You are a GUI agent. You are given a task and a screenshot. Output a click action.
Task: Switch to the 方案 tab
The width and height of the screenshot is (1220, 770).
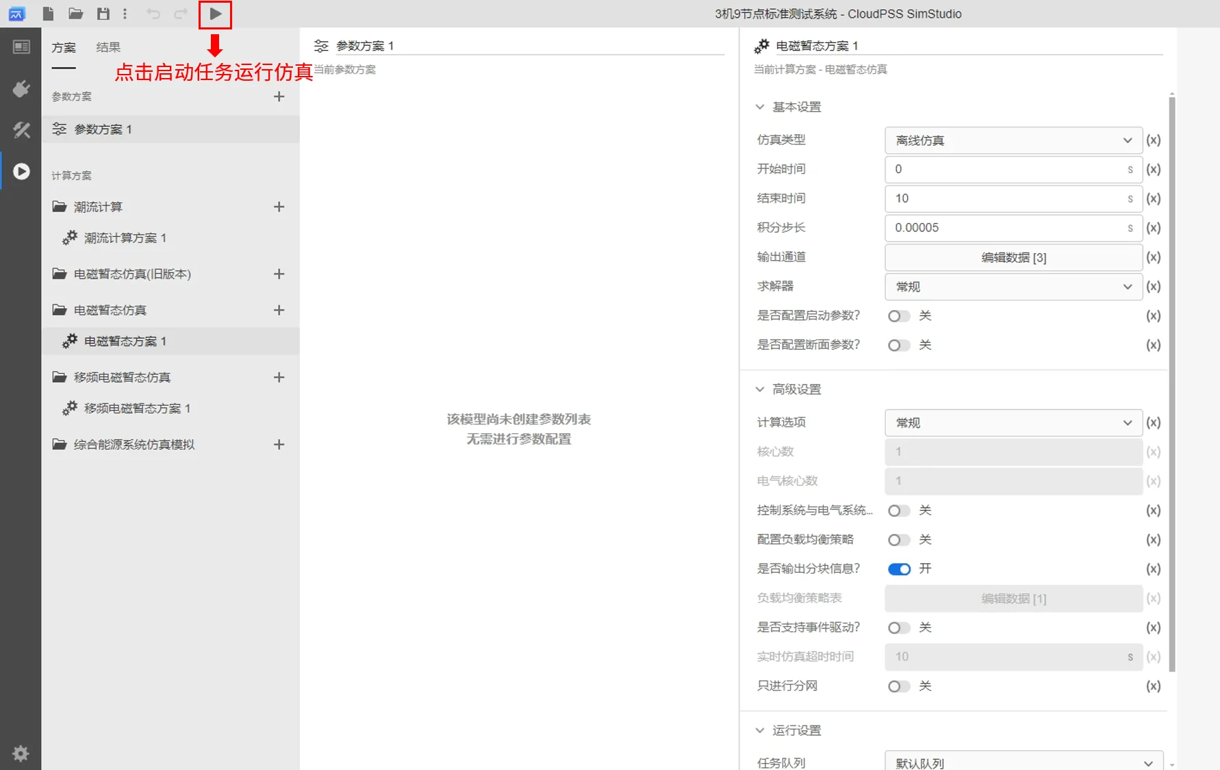pos(64,47)
